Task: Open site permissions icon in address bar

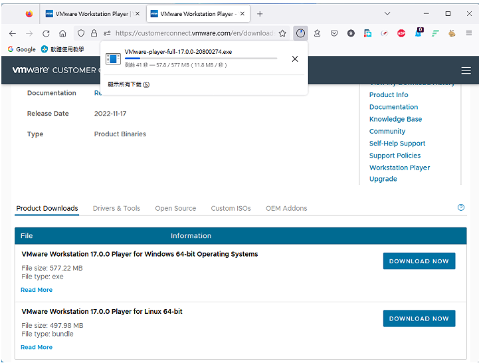Action: point(107,33)
